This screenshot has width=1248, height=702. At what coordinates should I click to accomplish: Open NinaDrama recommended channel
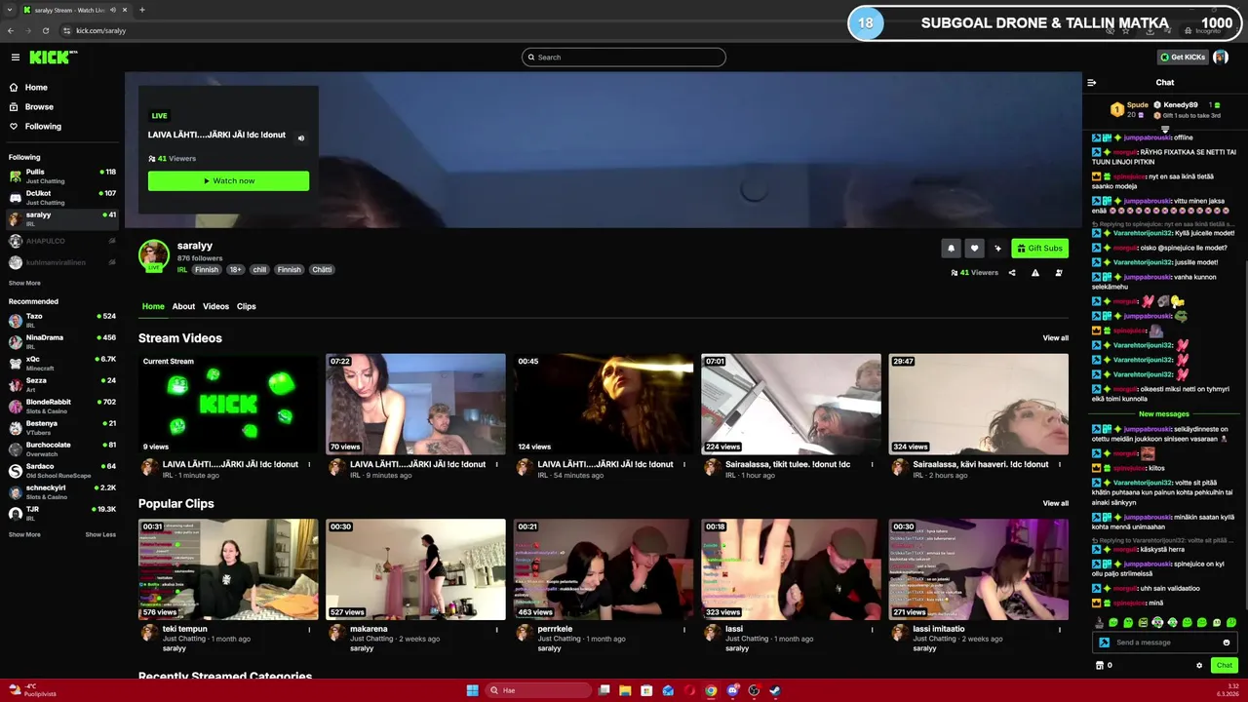(x=62, y=341)
